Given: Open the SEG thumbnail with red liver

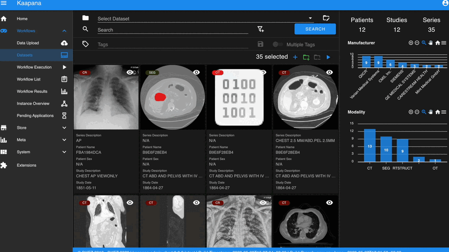Looking at the screenshot, I should coord(173,97).
